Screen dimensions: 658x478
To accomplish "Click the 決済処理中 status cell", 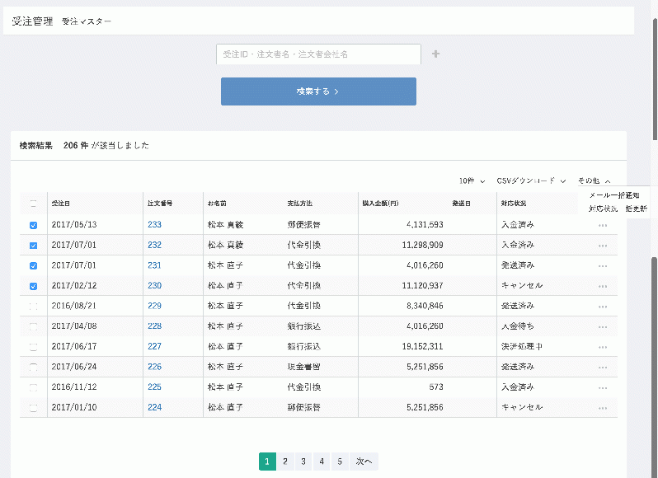I will pyautogui.click(x=522, y=347).
